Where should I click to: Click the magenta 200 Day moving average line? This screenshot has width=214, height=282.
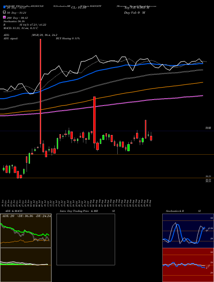point(101,106)
